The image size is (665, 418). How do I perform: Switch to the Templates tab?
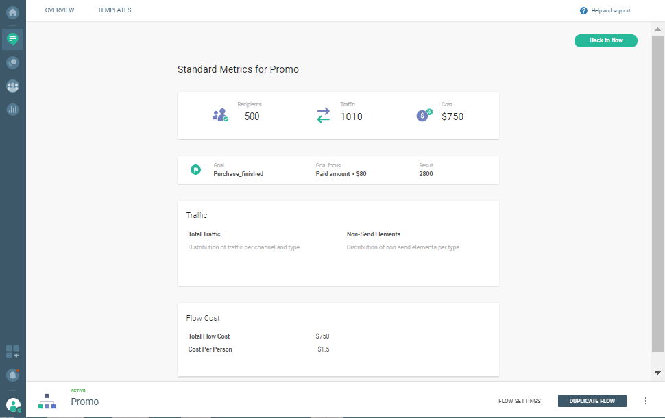114,10
